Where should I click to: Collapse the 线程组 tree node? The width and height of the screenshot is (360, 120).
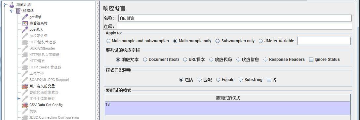click(12, 11)
